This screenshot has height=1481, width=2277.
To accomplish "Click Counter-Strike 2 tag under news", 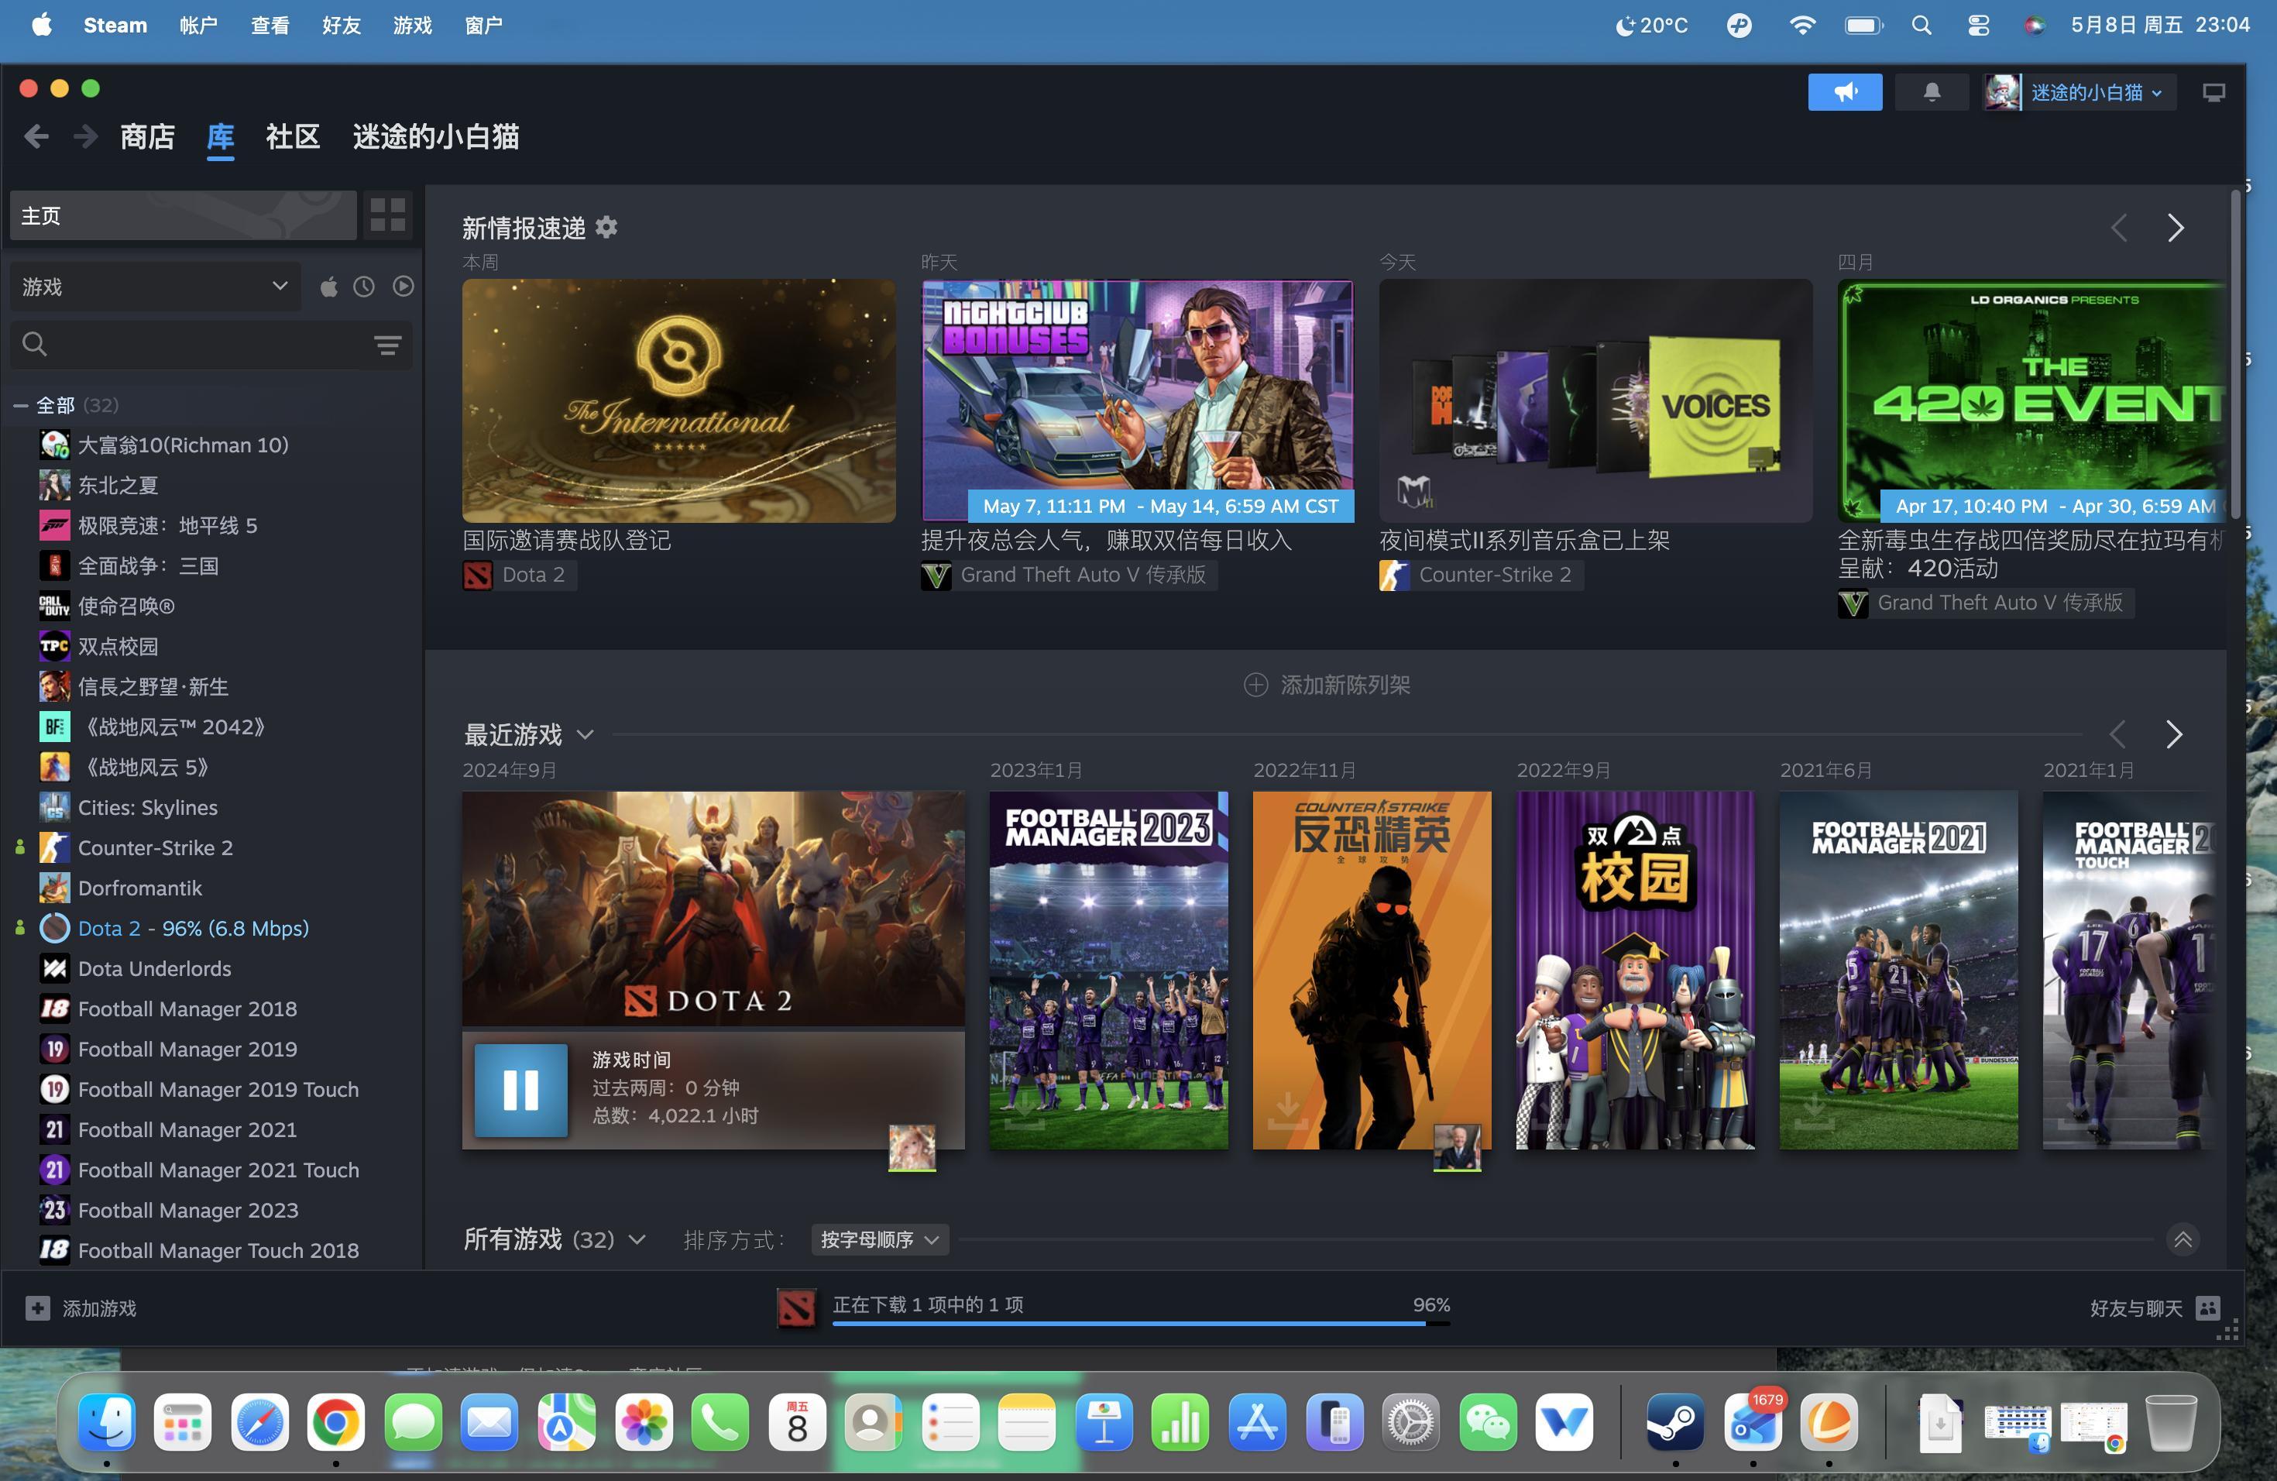I will point(1481,575).
